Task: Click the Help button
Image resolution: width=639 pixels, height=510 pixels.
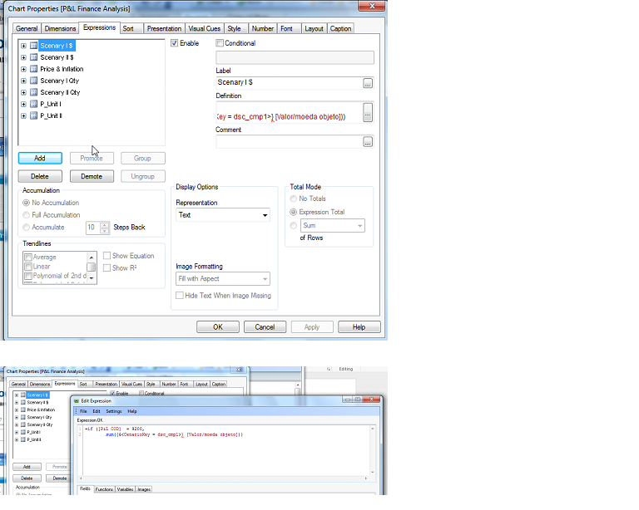Action: pos(359,327)
